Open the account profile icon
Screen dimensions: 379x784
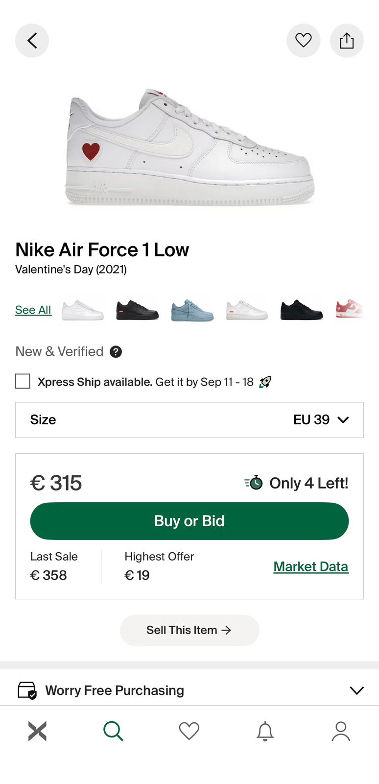[341, 731]
